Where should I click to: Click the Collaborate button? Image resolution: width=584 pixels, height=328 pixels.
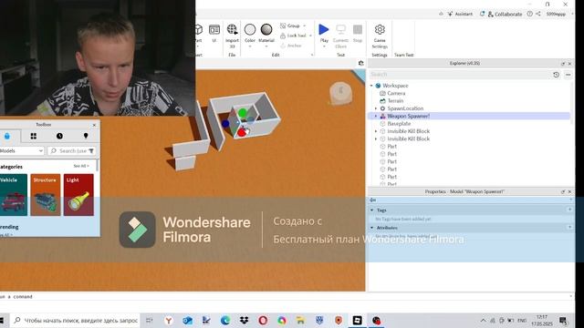click(x=505, y=14)
